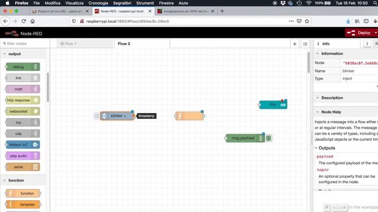Add a new flow tab with plus icon

(x=295, y=44)
